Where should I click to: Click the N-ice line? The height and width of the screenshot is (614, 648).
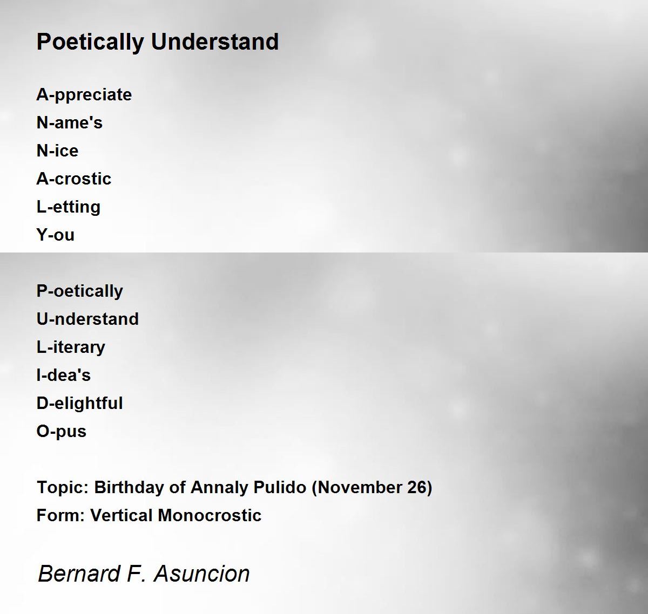tap(57, 151)
